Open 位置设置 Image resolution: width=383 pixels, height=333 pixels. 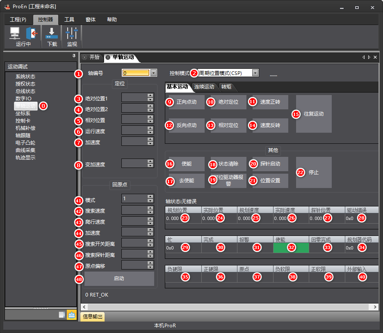tap(270, 181)
